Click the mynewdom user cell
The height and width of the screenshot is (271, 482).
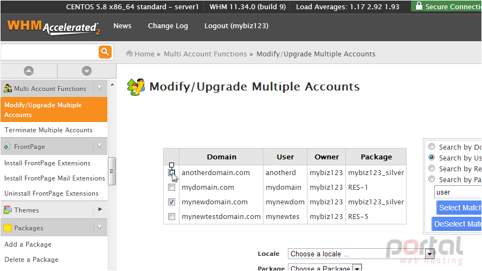click(x=285, y=202)
